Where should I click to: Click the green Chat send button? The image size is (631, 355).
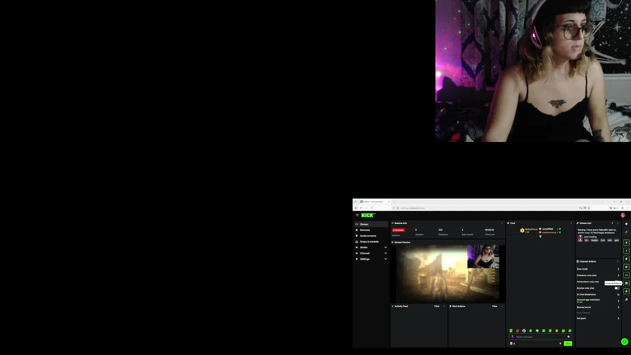568,344
